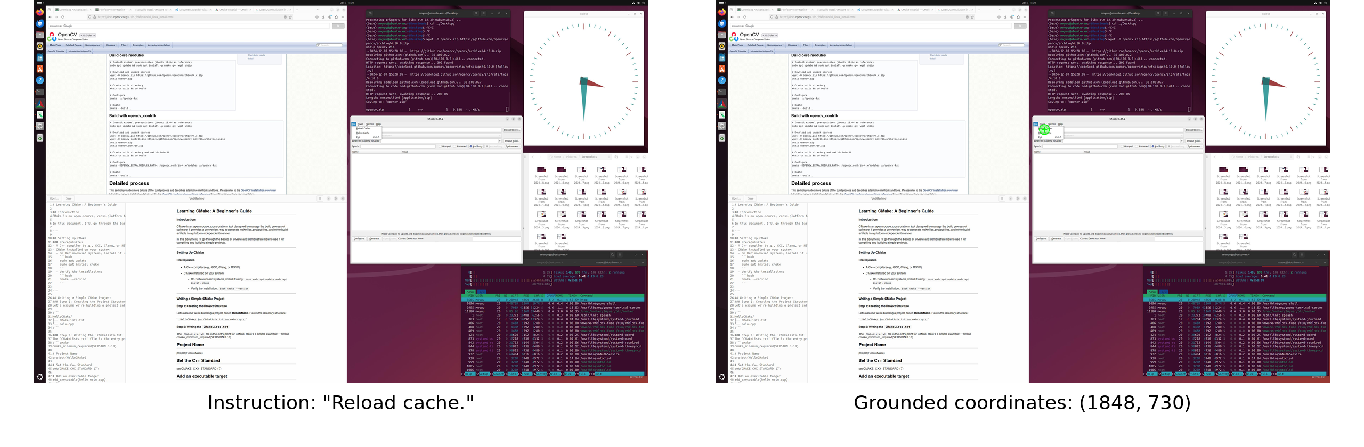1364x447 pixels.
Task: In left screenshot, click wget terminal's search icon
Action: coord(476,13)
